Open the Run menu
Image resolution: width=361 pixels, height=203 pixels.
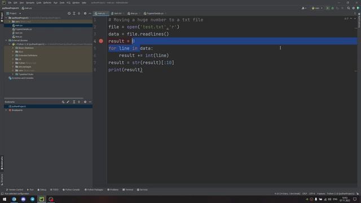[x=55, y=3]
